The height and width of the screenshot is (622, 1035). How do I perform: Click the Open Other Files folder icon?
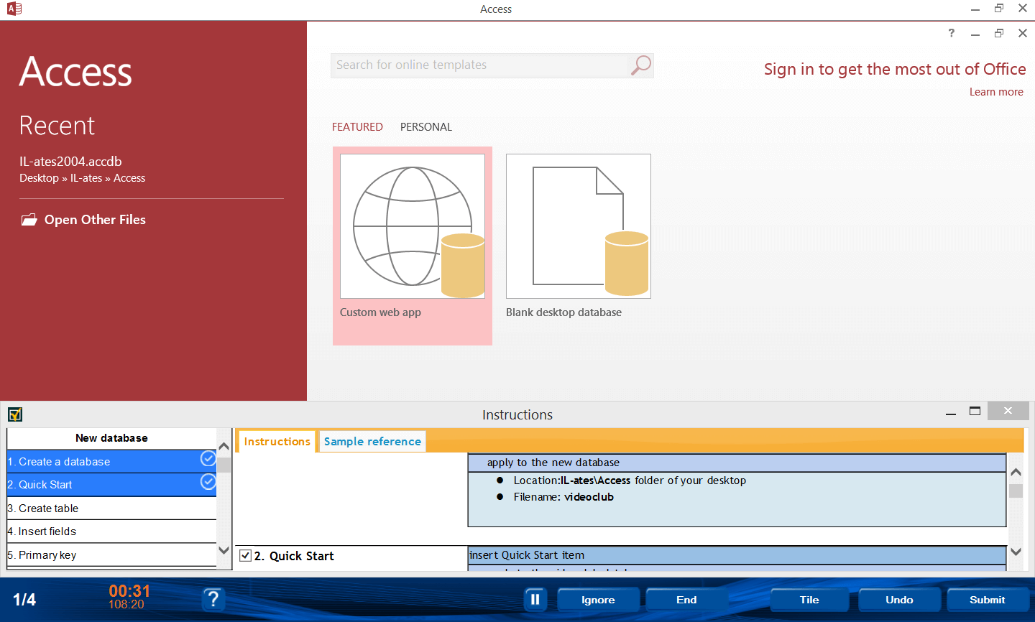[29, 220]
